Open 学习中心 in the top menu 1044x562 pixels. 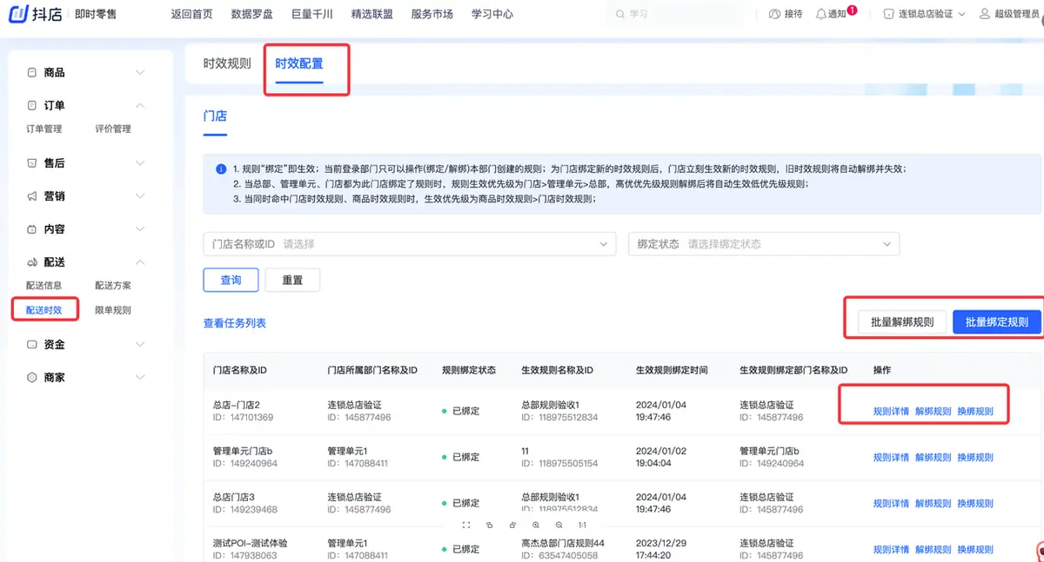click(x=492, y=14)
